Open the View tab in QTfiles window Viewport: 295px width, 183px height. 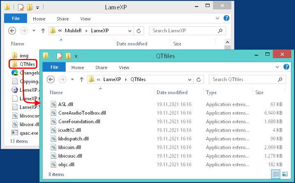click(x=124, y=68)
